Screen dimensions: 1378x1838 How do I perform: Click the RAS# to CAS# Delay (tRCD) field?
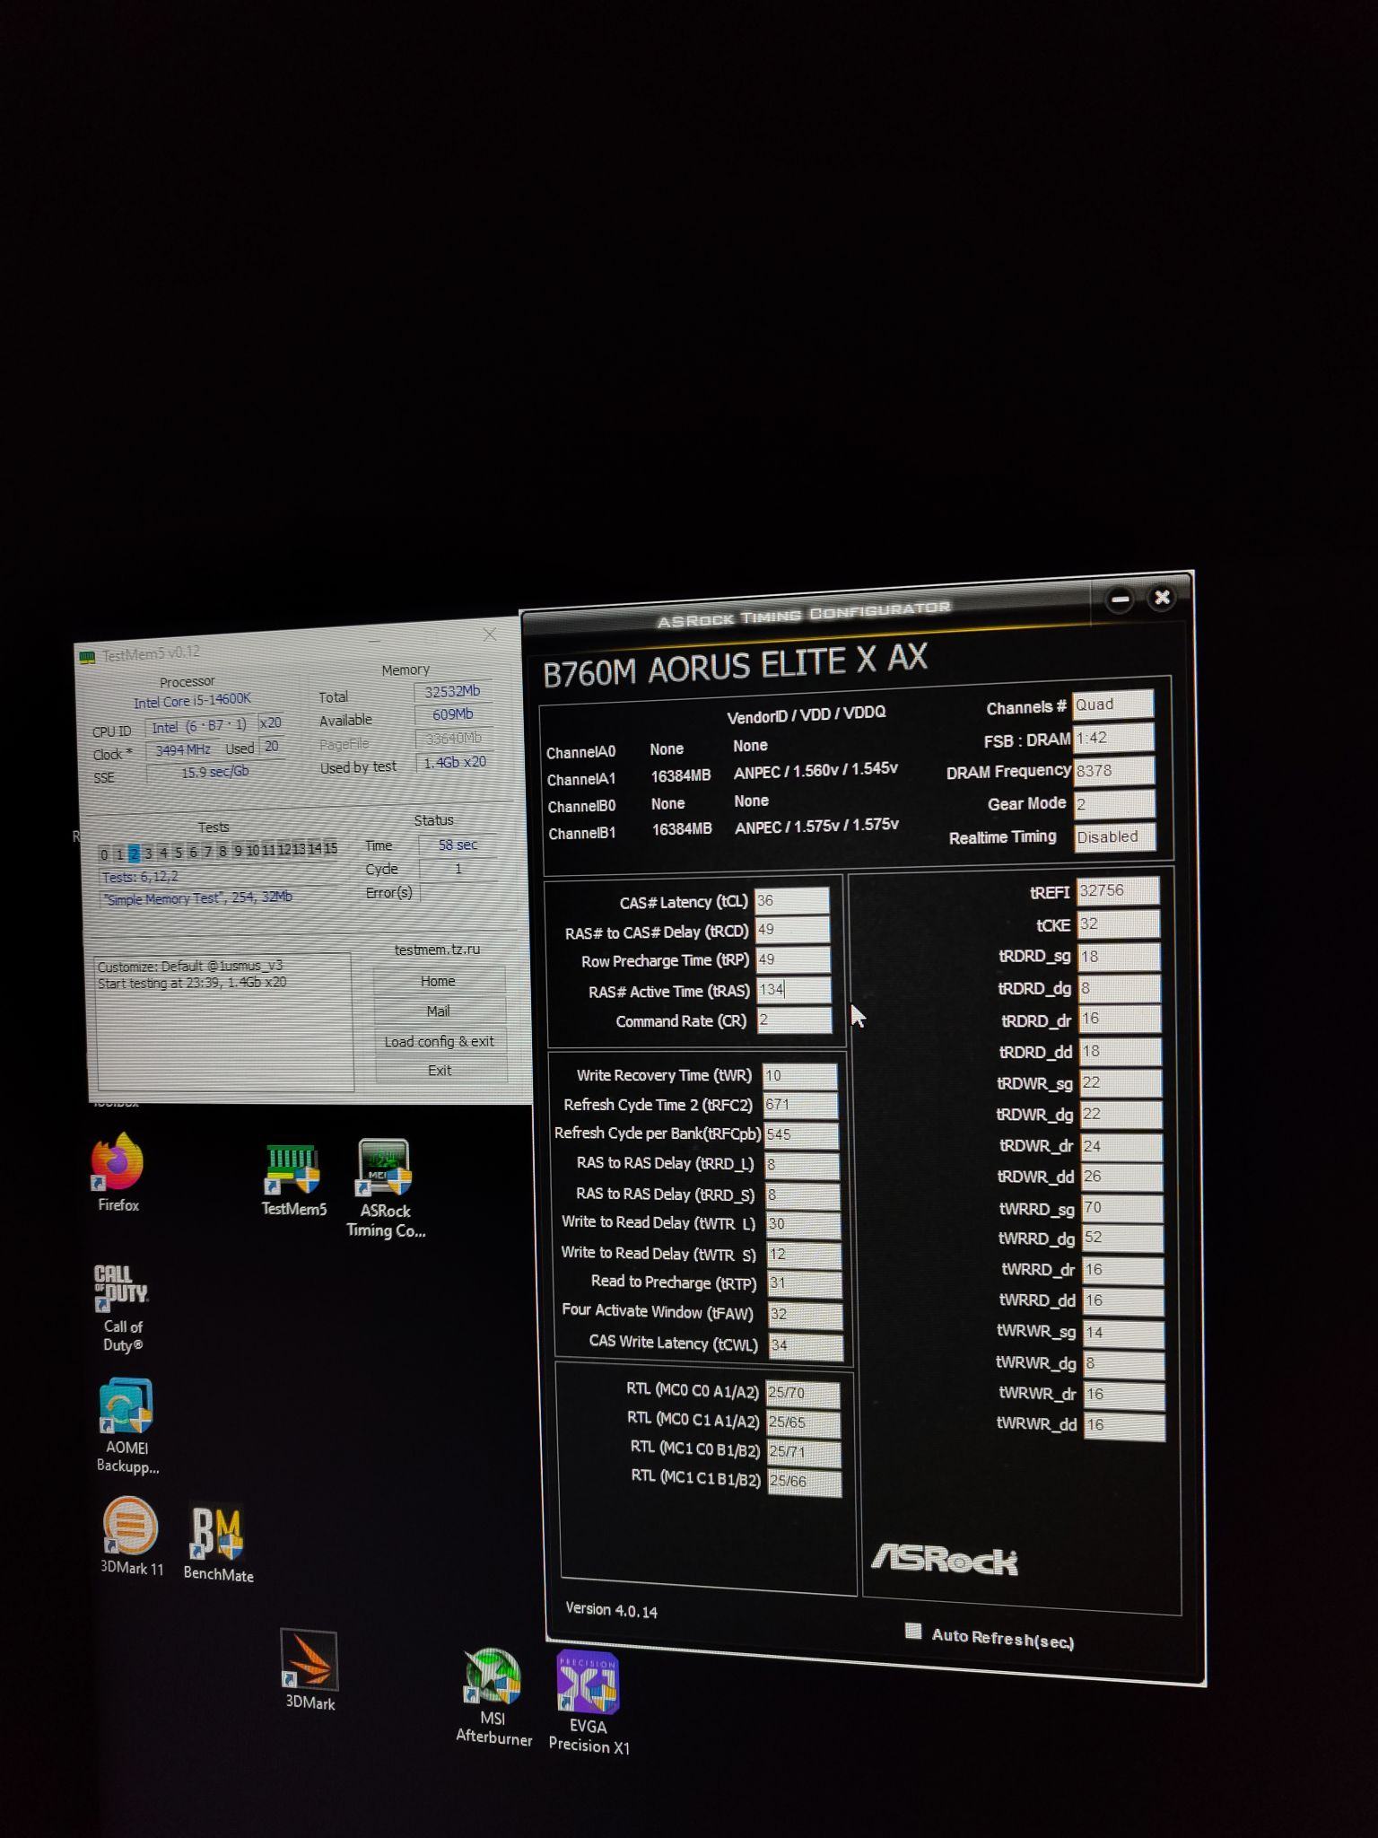coord(793,930)
